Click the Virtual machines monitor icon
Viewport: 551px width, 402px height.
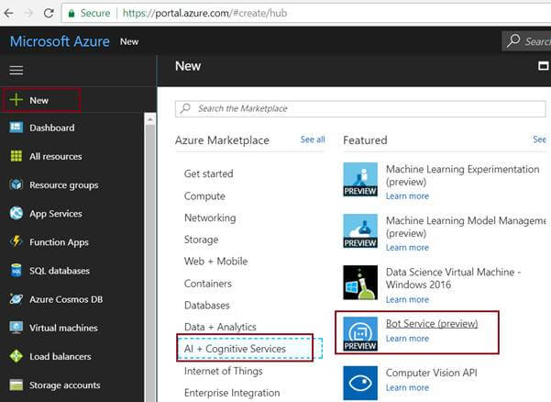pos(17,328)
